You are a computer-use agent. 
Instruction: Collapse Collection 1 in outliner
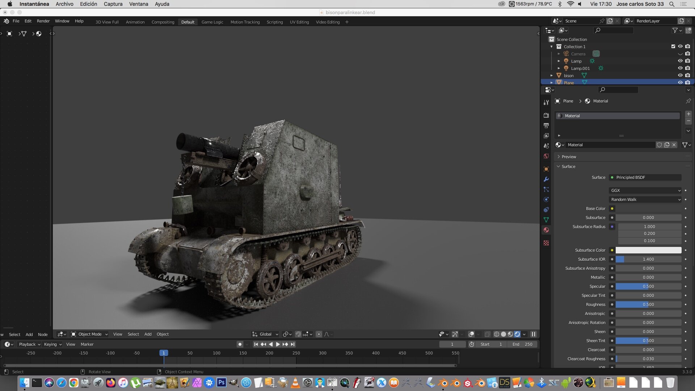552,46
